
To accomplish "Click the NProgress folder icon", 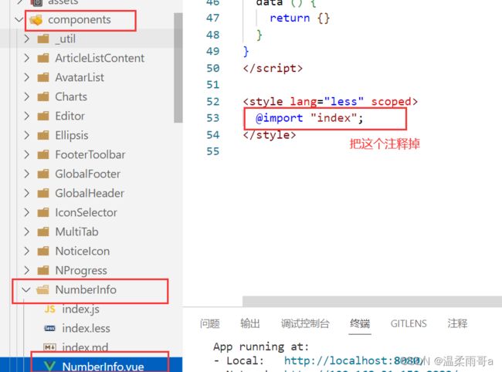I will pos(43,270).
